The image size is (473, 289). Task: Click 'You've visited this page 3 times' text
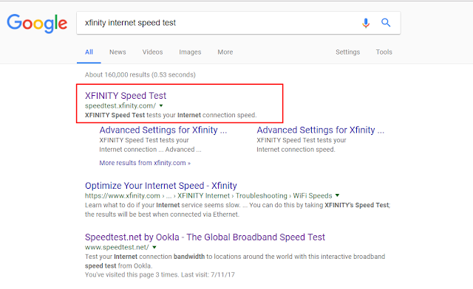pos(160,274)
